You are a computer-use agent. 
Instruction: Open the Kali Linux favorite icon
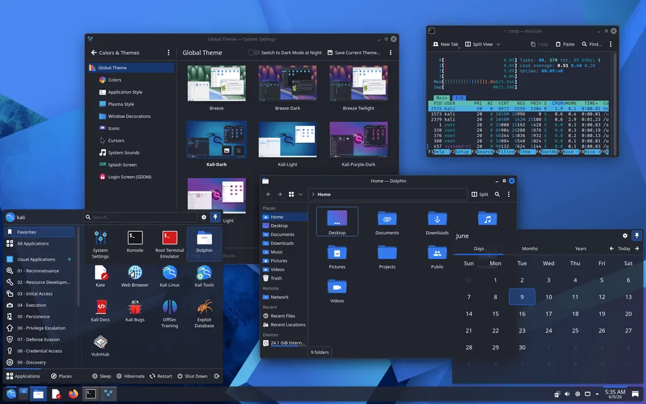pos(169,276)
